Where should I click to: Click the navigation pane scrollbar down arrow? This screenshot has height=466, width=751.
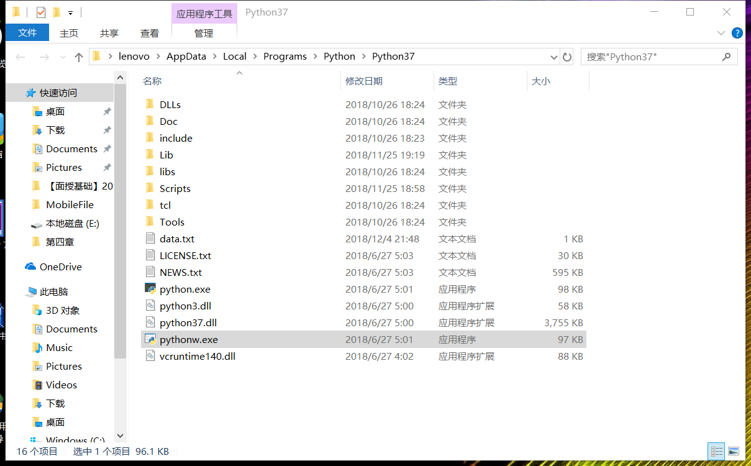(x=121, y=436)
